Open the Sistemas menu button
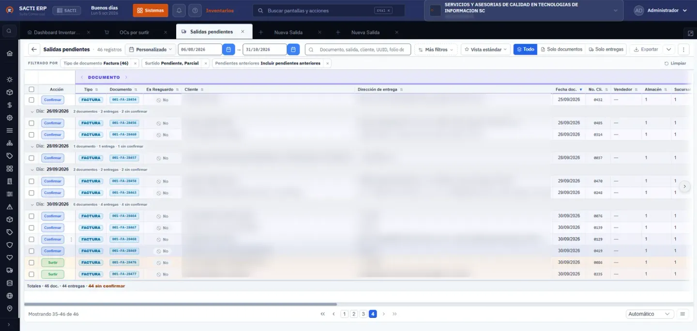This screenshot has width=697, height=331. [x=151, y=10]
